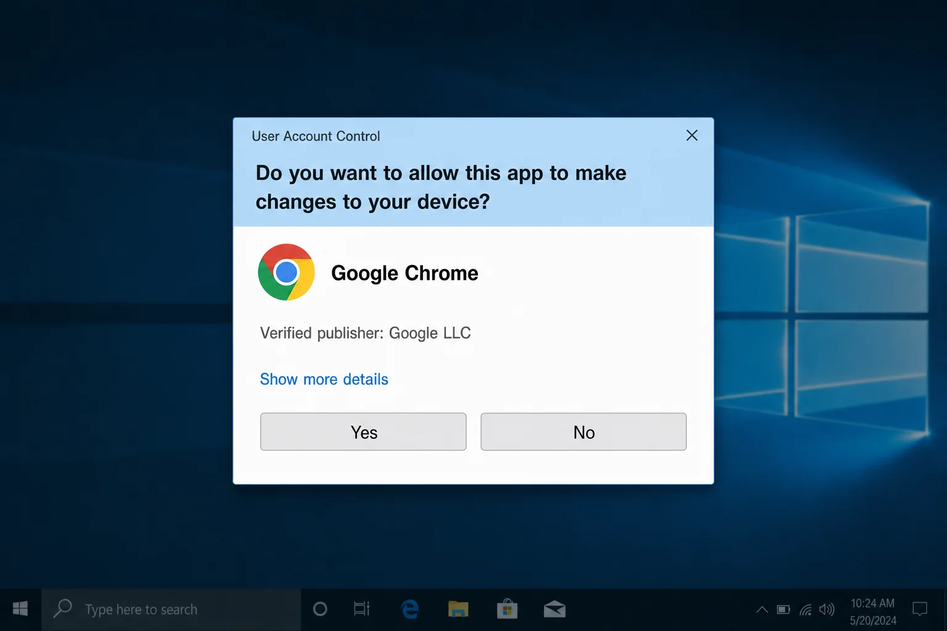Open the Show more details link
The height and width of the screenshot is (631, 947).
[x=324, y=379]
